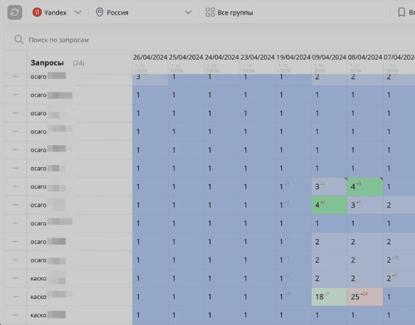Click the grid icon next to Все группы
The height and width of the screenshot is (325, 415).
click(209, 12)
